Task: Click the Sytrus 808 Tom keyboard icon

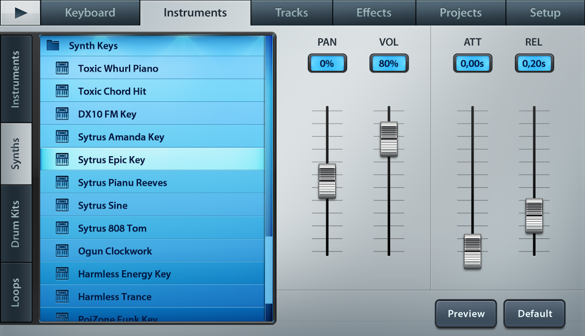Action: pyautogui.click(x=62, y=228)
